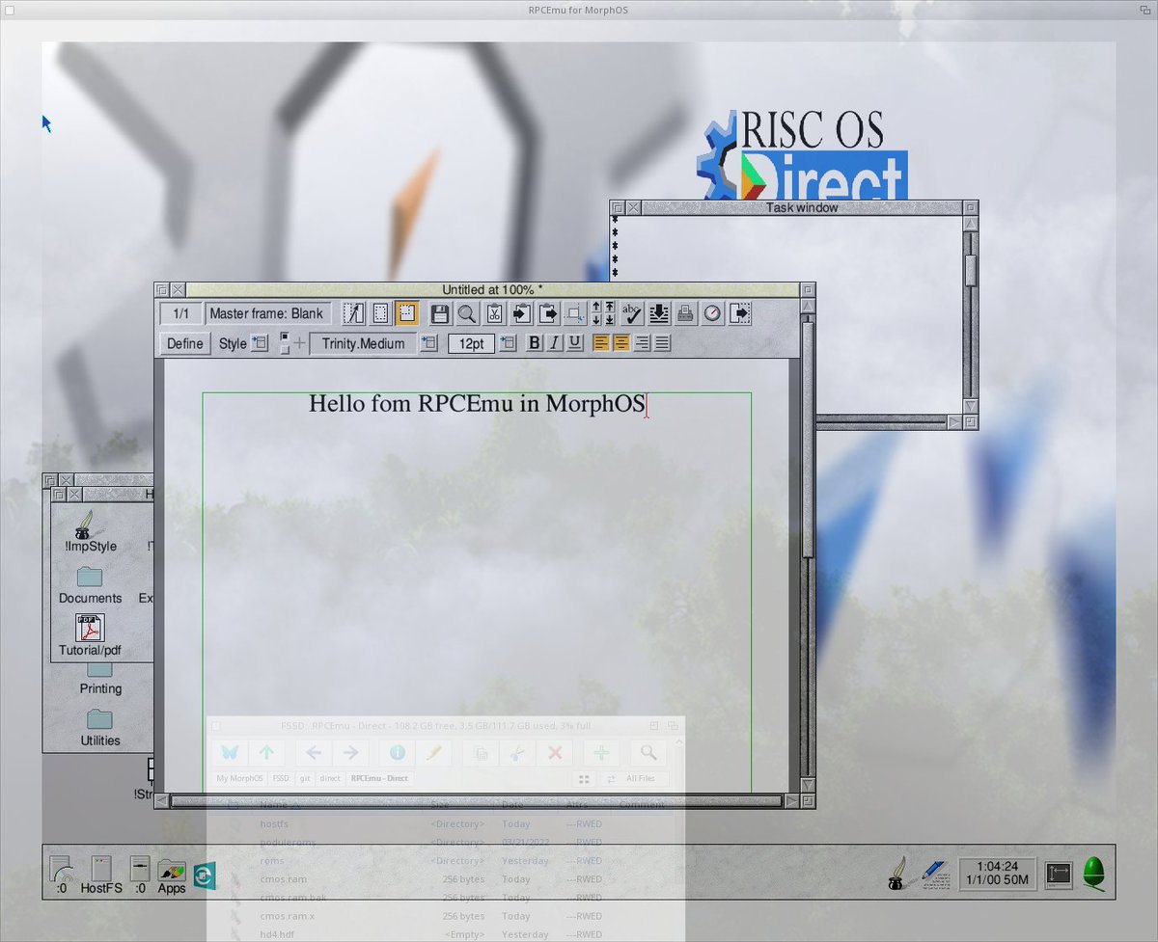Click the Trinity.Medium font name field

pos(364,343)
